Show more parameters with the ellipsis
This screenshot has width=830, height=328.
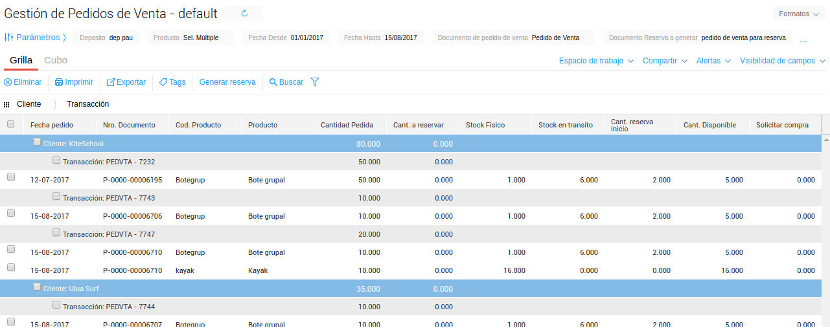pyautogui.click(x=803, y=39)
